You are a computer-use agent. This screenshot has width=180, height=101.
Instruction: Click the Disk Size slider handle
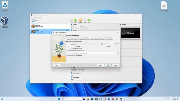pos(102,44)
